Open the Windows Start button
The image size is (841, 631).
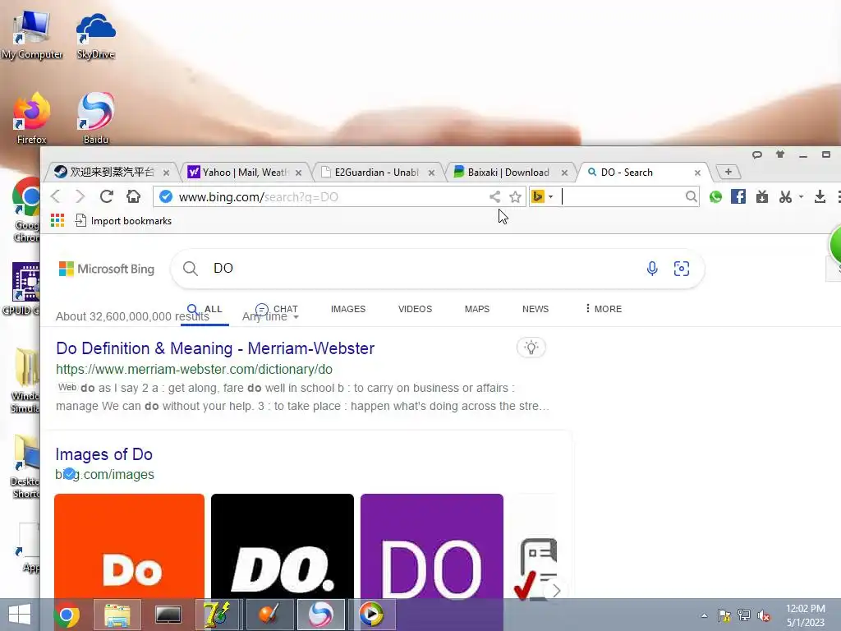click(x=20, y=615)
